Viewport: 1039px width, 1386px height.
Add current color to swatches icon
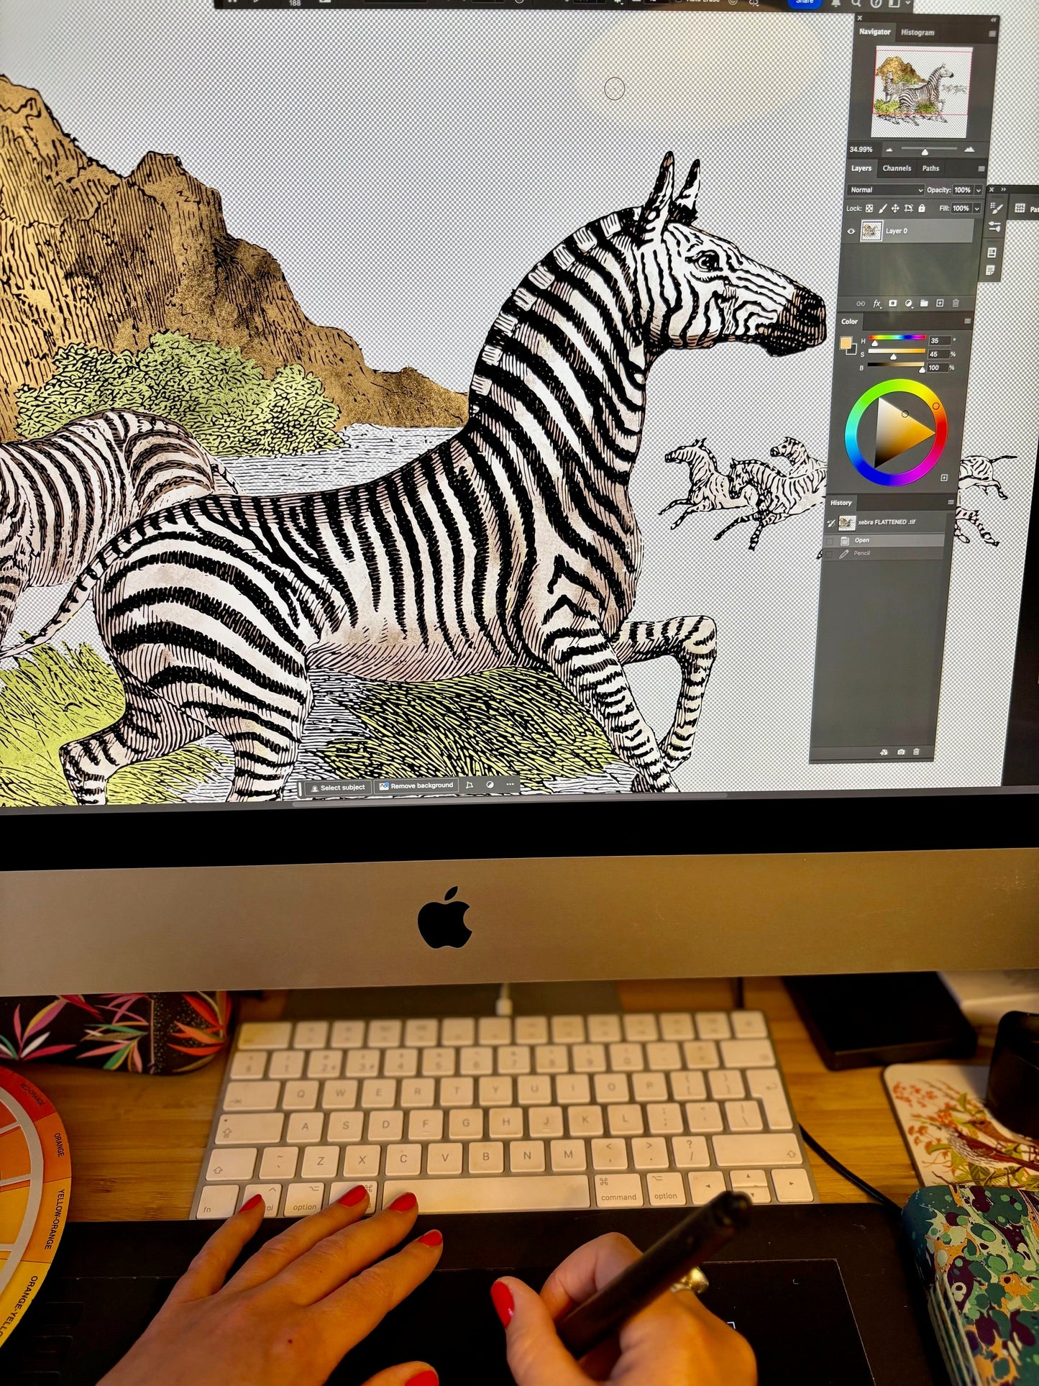coord(944,478)
